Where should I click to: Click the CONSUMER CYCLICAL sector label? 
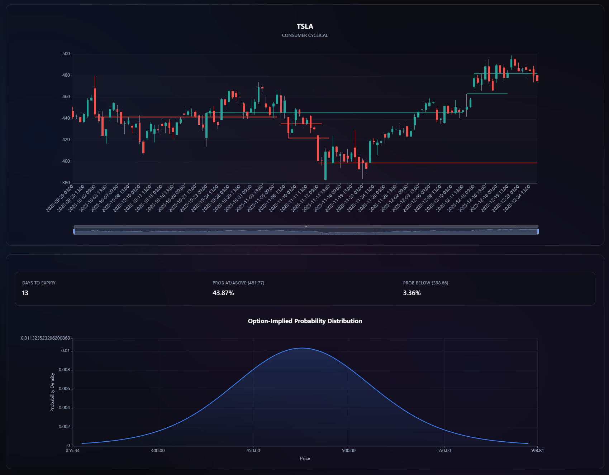point(305,35)
